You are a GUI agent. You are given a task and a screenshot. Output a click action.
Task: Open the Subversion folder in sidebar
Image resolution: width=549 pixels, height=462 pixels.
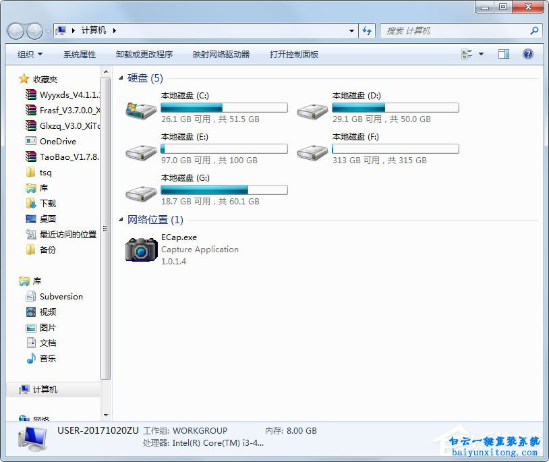[61, 296]
